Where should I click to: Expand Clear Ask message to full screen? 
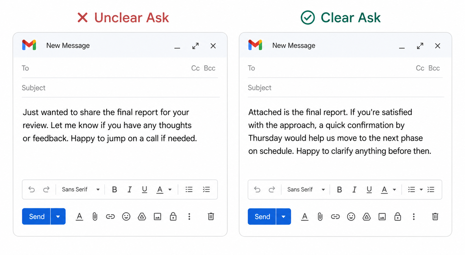(x=420, y=46)
